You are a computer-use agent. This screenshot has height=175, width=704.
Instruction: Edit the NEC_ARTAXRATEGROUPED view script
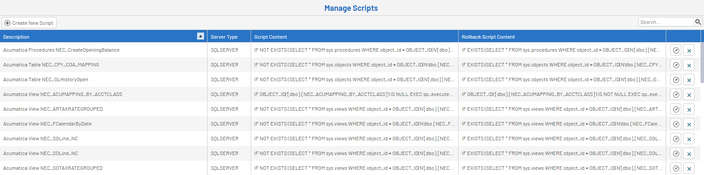676,109
